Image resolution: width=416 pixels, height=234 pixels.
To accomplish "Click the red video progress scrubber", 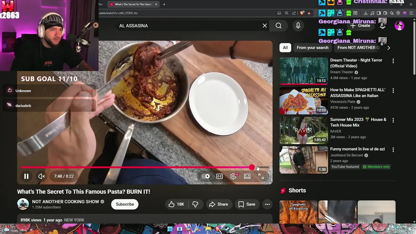I will [x=252, y=167].
